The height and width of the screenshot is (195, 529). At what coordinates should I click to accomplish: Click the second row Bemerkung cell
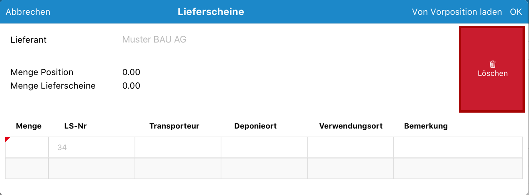[x=458, y=169]
